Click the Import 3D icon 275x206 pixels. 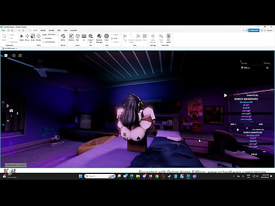click(90, 38)
